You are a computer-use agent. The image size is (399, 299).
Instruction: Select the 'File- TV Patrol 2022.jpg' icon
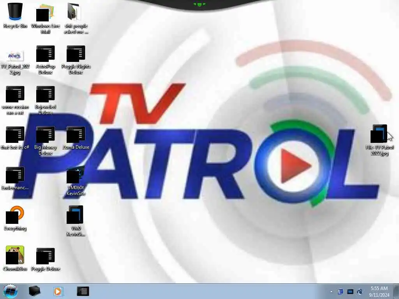coord(380,140)
